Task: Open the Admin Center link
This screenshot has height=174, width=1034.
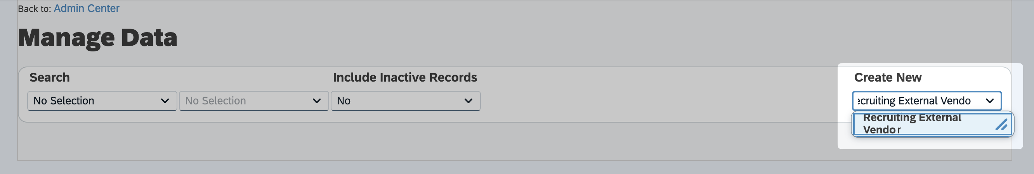Action: [86, 9]
